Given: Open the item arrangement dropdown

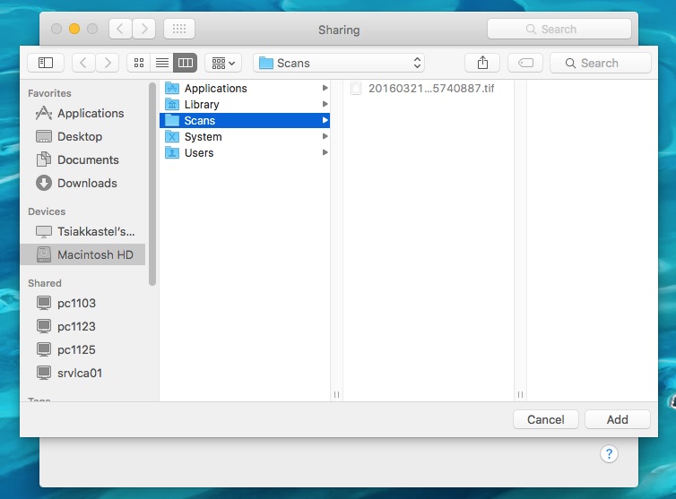Looking at the screenshot, I should tap(223, 63).
